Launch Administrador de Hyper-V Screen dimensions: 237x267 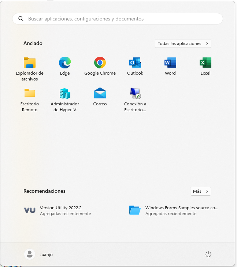tap(65, 94)
